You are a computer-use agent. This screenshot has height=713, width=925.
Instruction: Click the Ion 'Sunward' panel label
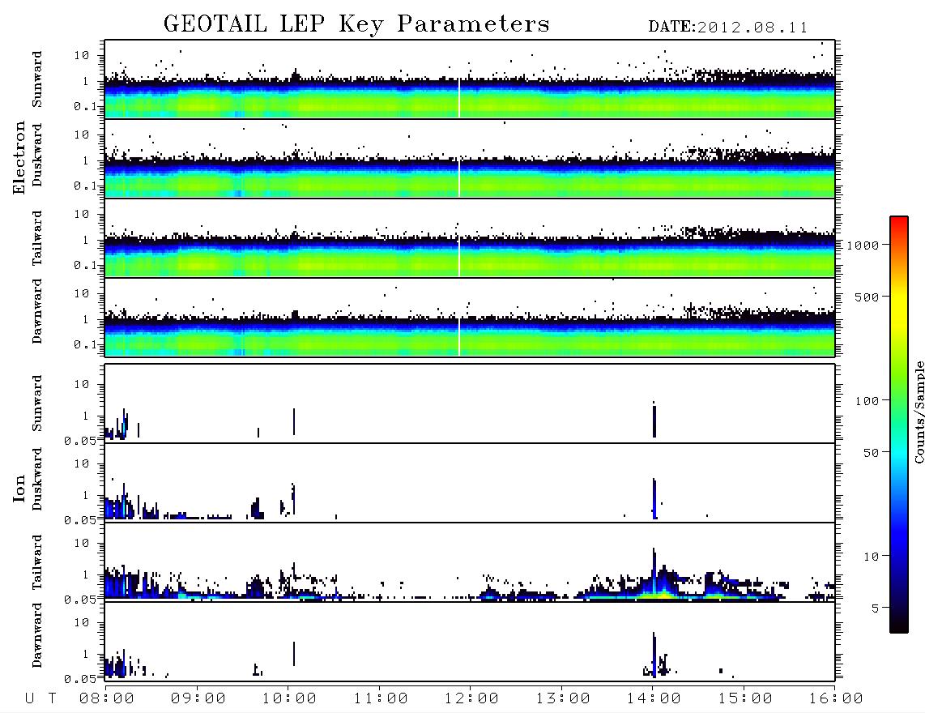coord(37,403)
